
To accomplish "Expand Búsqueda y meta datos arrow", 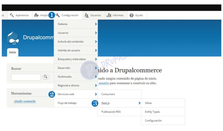I will click(x=96, y=59).
